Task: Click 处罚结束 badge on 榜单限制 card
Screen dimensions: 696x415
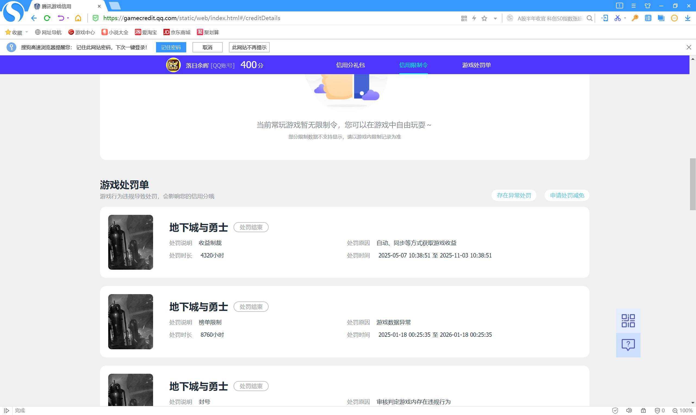Action: coord(251,307)
